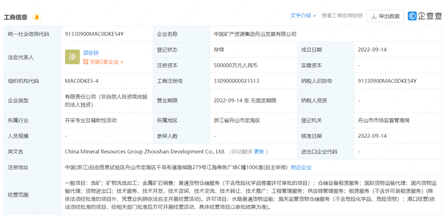Select business registration number 330900000021513
This screenshot has height=218, width=446.
coord(236,81)
